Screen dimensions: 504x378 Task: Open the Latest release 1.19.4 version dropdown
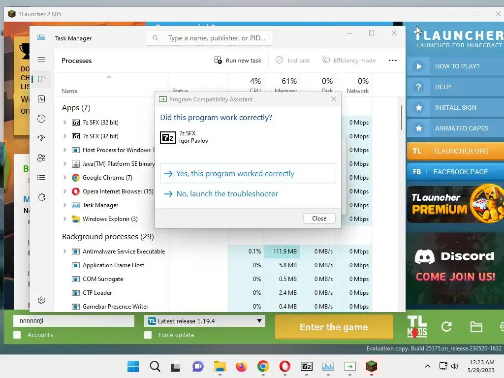[x=204, y=321]
